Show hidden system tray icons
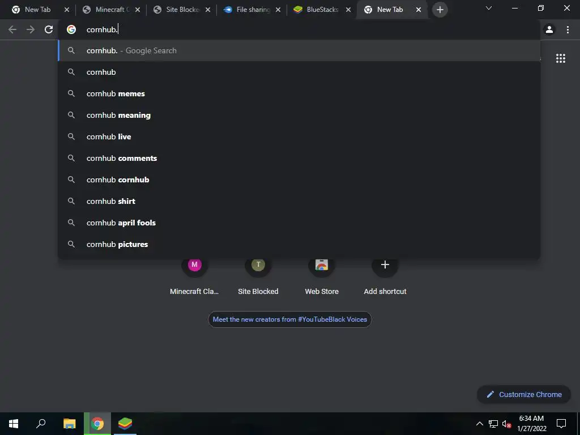This screenshot has width=580, height=435. (x=479, y=424)
